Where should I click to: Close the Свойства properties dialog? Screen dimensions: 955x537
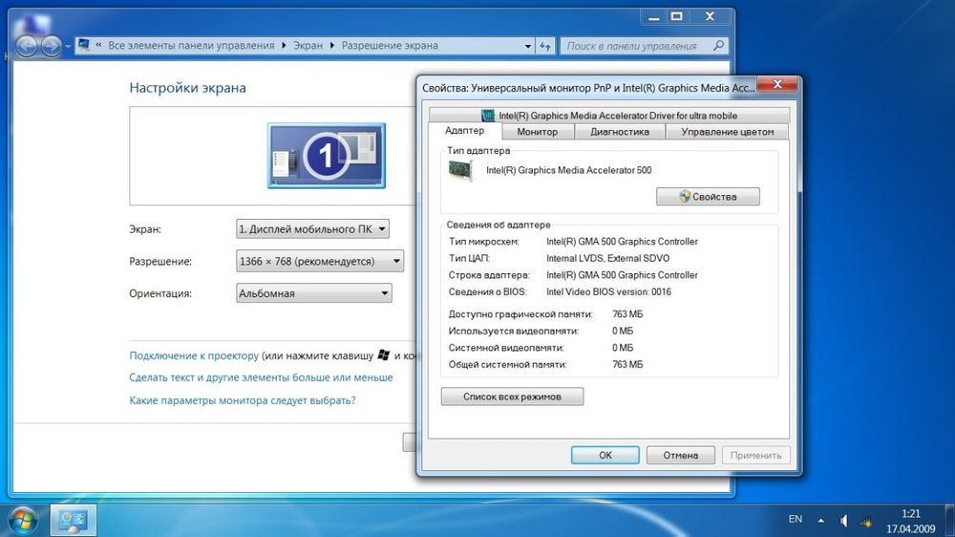(x=776, y=84)
